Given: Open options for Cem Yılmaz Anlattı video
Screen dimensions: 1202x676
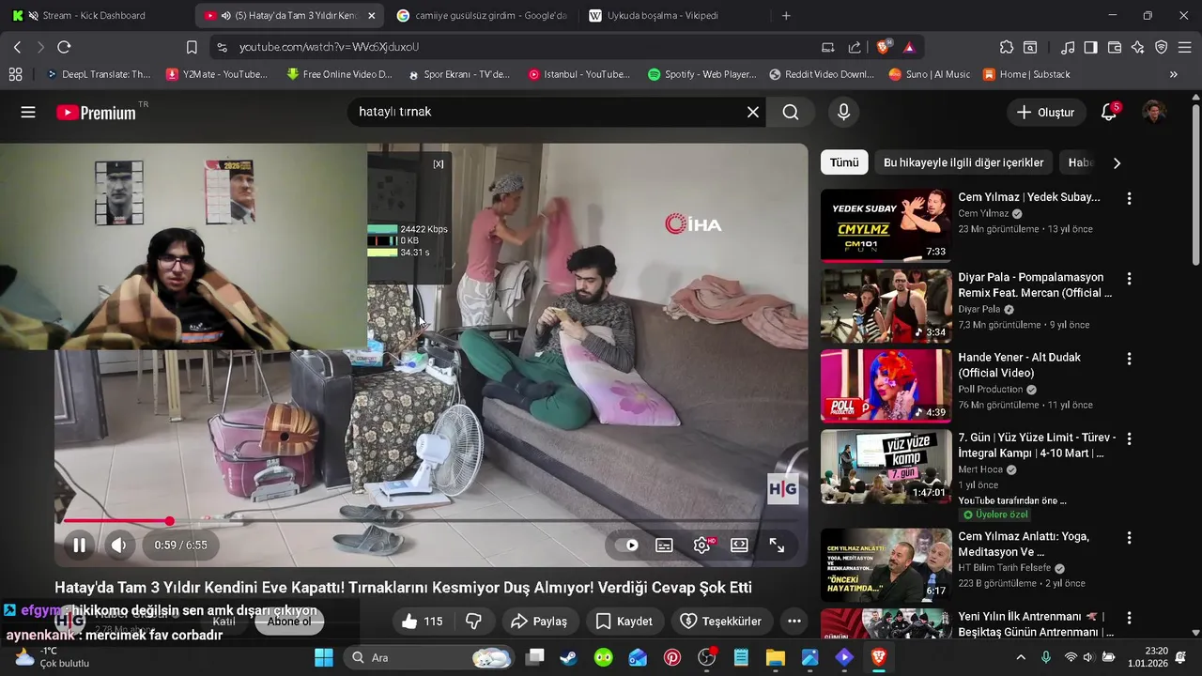Looking at the screenshot, I should pos(1129,537).
